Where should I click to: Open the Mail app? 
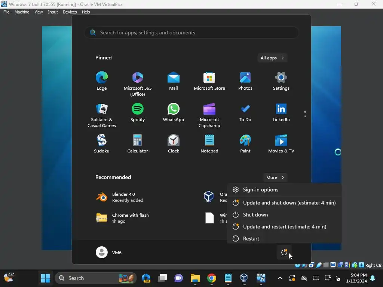point(174,81)
